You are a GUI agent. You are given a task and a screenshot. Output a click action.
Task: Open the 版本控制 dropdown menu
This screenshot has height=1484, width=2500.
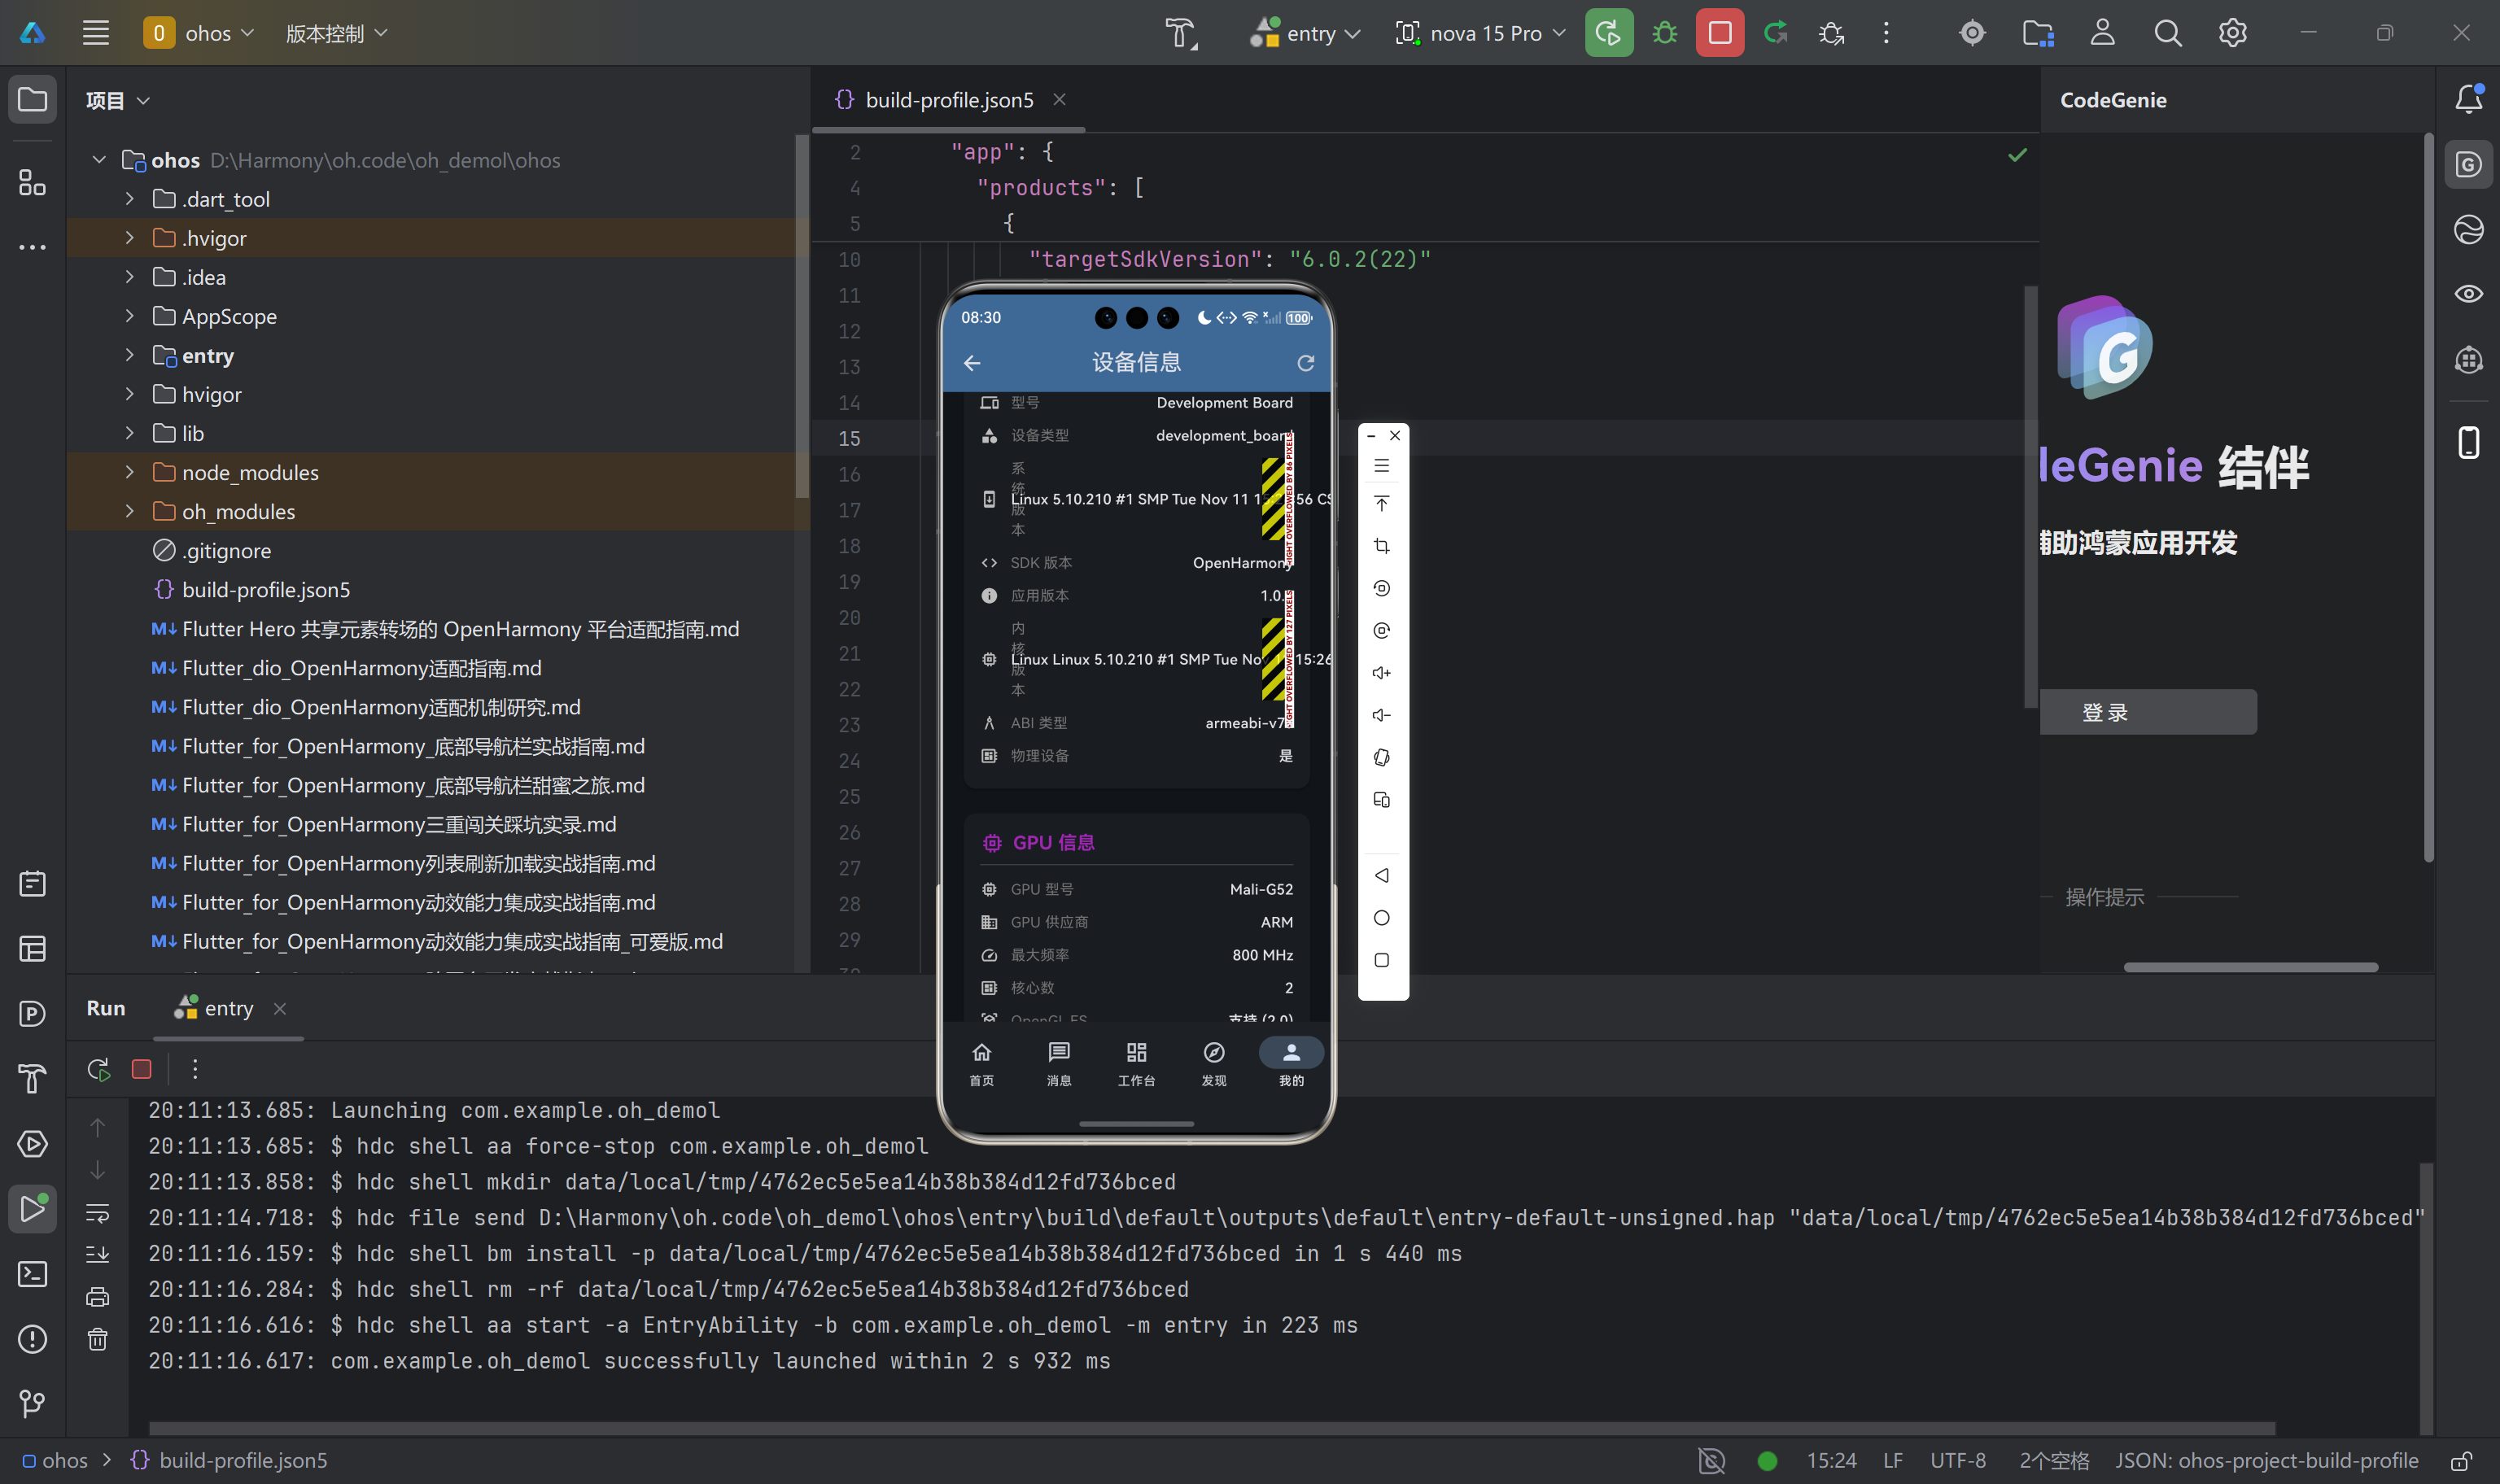pyautogui.click(x=336, y=33)
